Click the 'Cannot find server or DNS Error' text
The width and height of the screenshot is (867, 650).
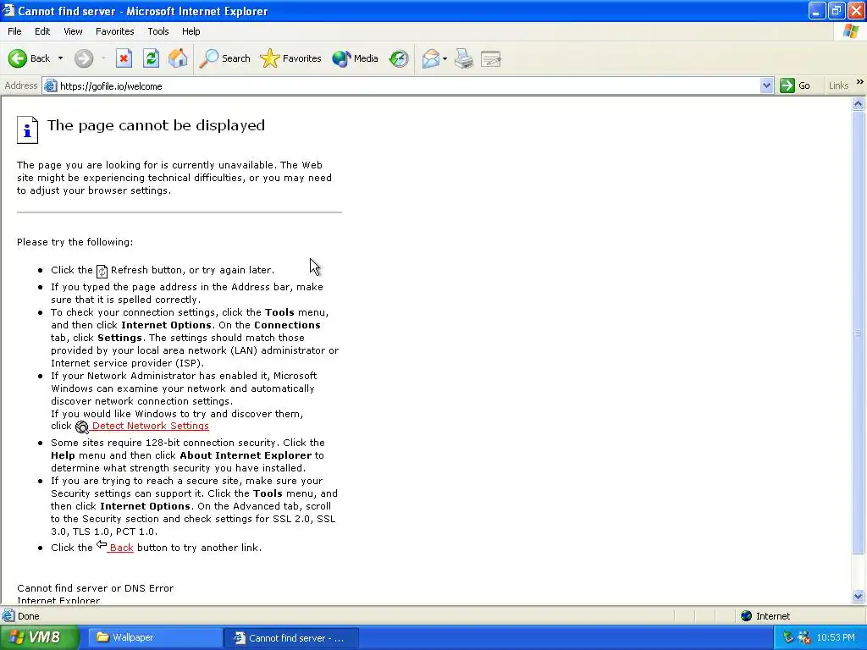[x=95, y=588]
